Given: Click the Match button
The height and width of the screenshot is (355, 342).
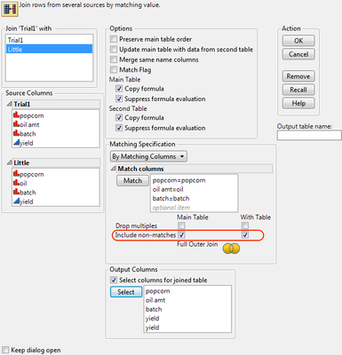Looking at the screenshot, I should [x=132, y=180].
